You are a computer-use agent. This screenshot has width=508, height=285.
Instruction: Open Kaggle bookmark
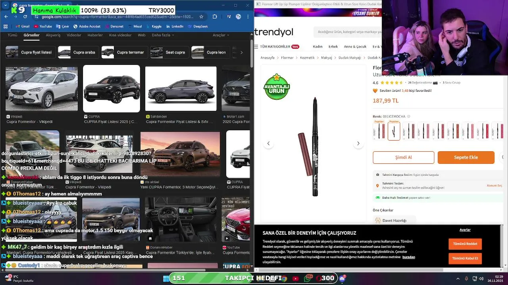154,27
